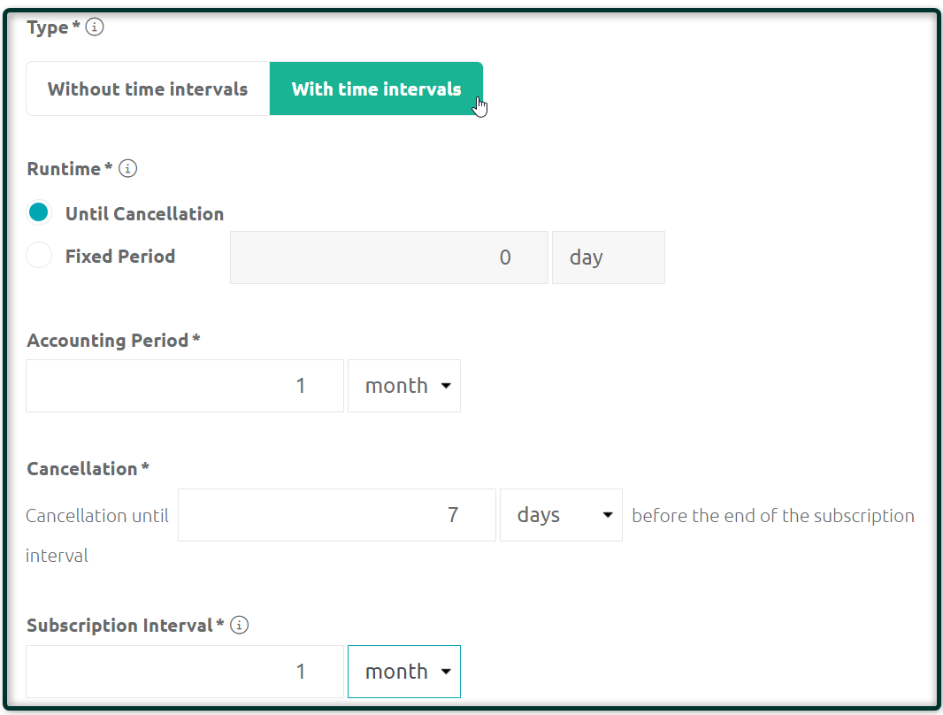Open the Runtime info icon
This screenshot has width=943, height=715.
(127, 168)
